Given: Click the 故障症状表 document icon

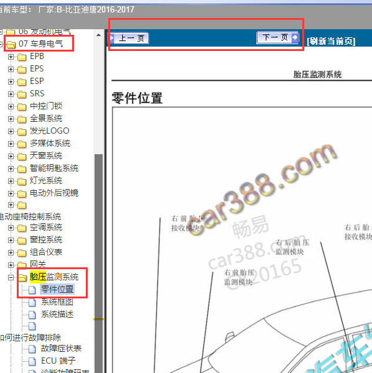Looking at the screenshot, I should pos(32,349).
